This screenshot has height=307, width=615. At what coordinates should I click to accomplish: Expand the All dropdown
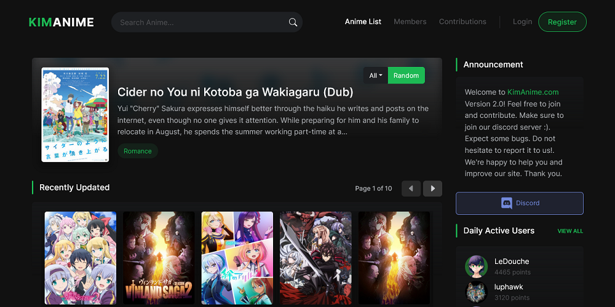coord(375,75)
